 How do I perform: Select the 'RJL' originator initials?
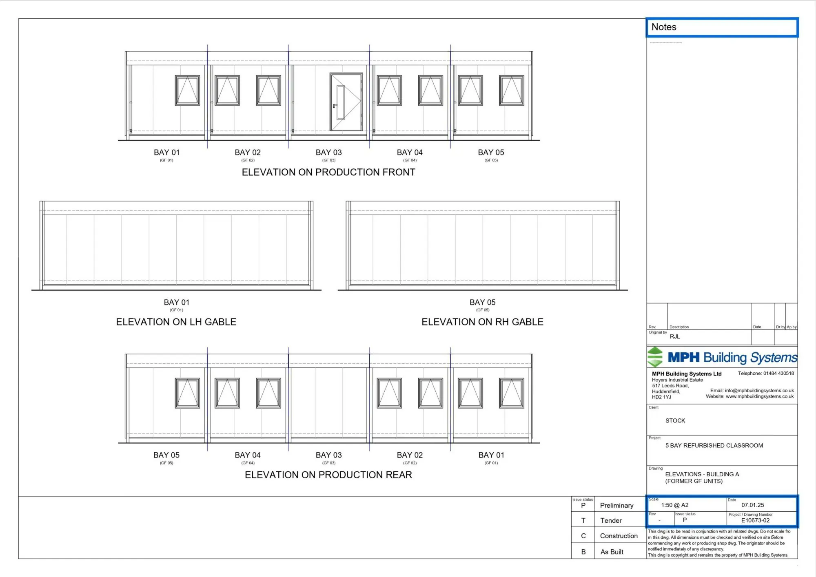675,336
